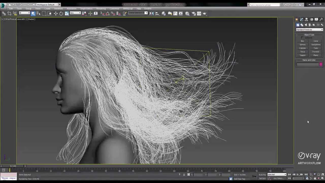Click the Bind to Space Warp tool
Screen dimensions: 325x183
tap(15, 13)
